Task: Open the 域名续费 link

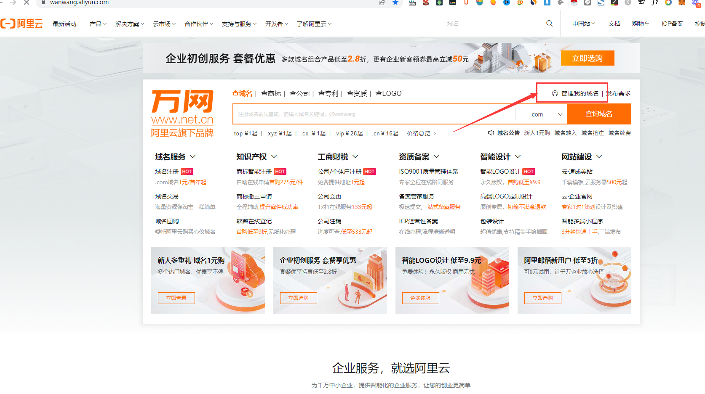Action: [x=620, y=133]
